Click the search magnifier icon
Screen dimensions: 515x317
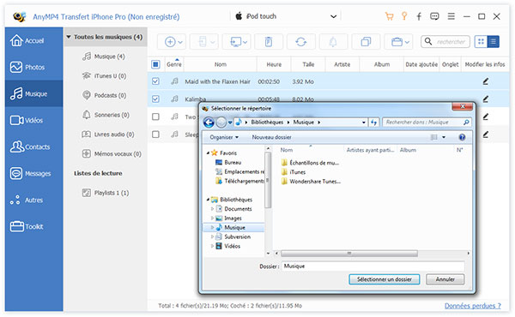pyautogui.click(x=428, y=41)
